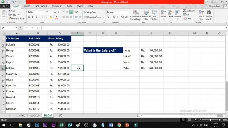
Task: Click the Font Color A icon
Action: pos(57,17)
